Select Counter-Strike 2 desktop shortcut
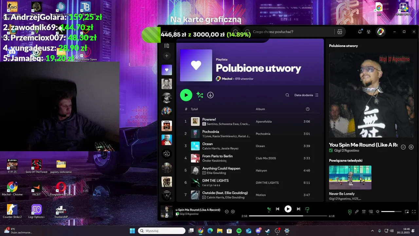 [12, 211]
